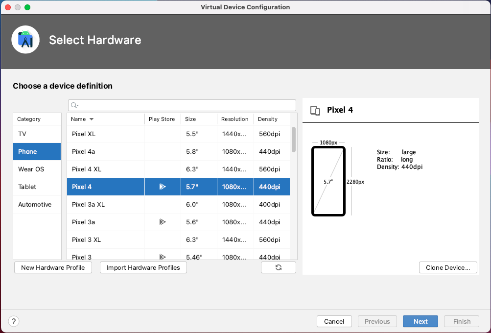Click the Size column header
Screen dimensions: 491x333
(x=199, y=119)
